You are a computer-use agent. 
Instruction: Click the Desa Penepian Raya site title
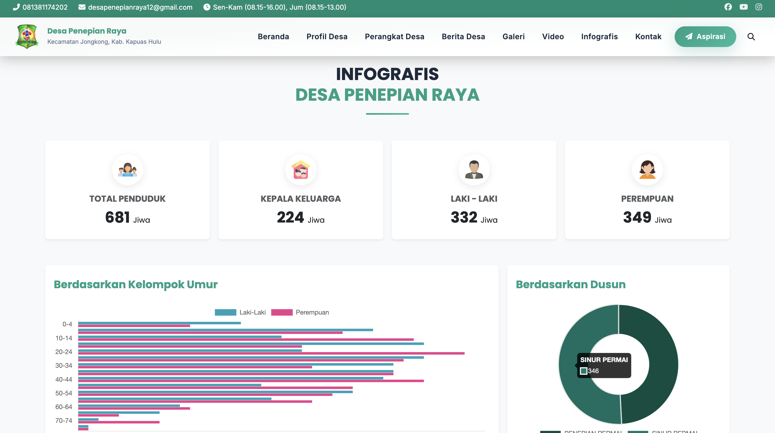coord(87,31)
